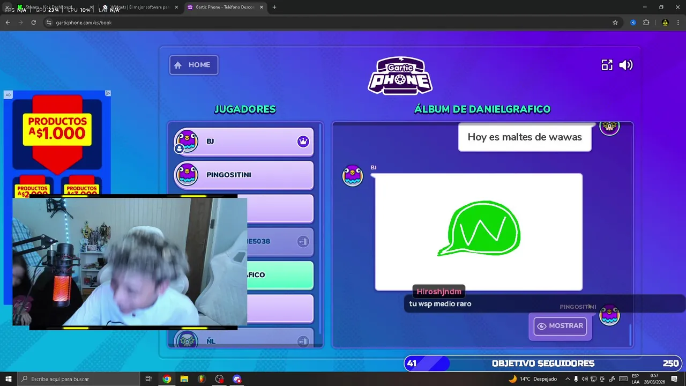The image size is (686, 386).
Task: Click BJ's avatar in the player list
Action: pos(187,142)
